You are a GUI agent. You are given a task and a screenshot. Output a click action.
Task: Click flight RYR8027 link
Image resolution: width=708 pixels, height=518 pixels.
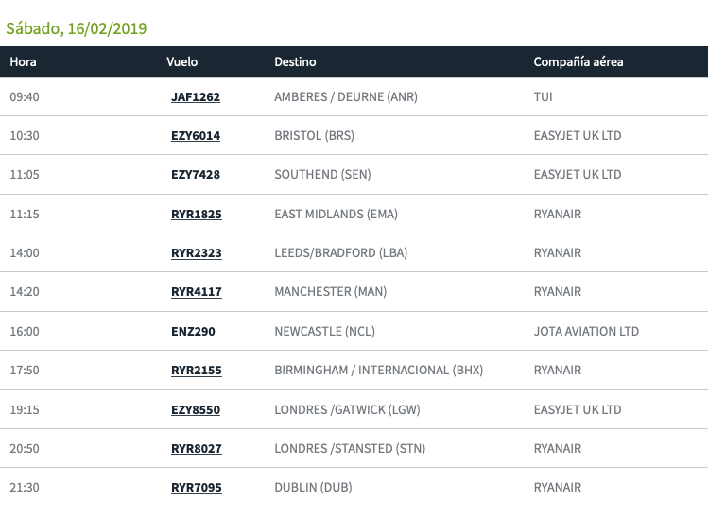pos(196,449)
